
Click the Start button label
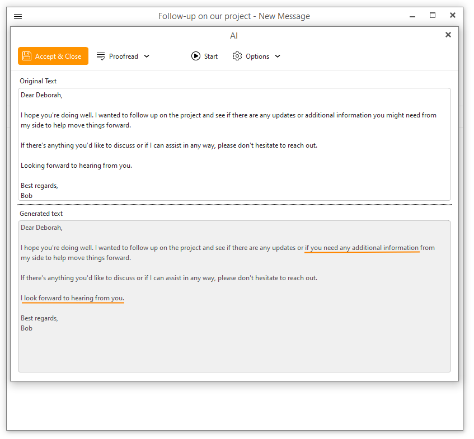211,56
